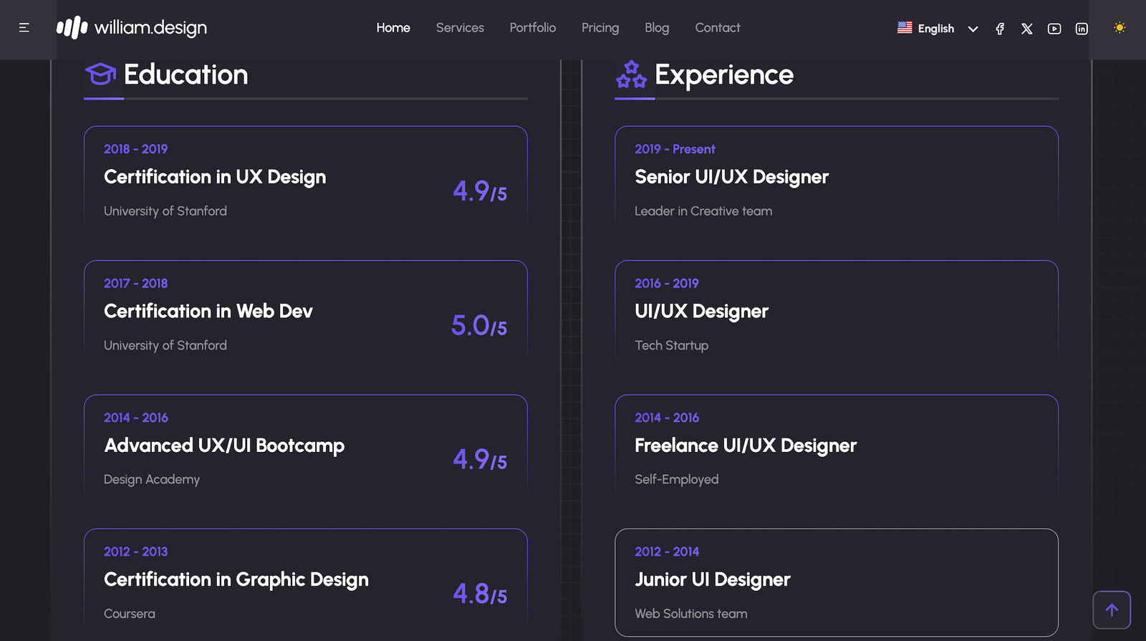
Task: Click the US flag language selector
Action: (905, 28)
